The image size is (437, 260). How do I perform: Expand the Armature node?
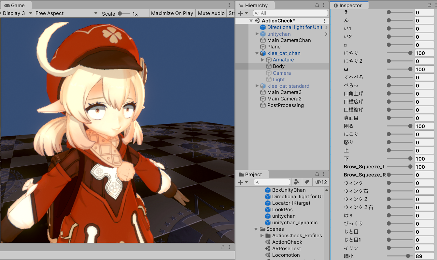[263, 60]
